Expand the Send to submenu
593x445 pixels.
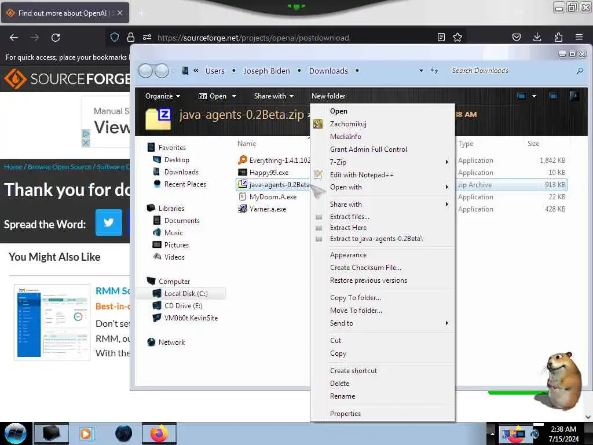point(382,323)
